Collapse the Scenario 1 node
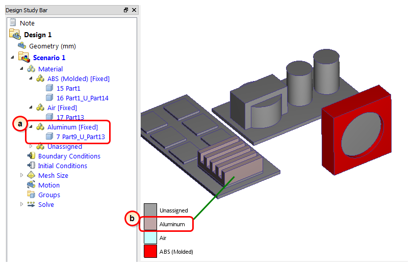The image size is (413, 267). (12, 57)
